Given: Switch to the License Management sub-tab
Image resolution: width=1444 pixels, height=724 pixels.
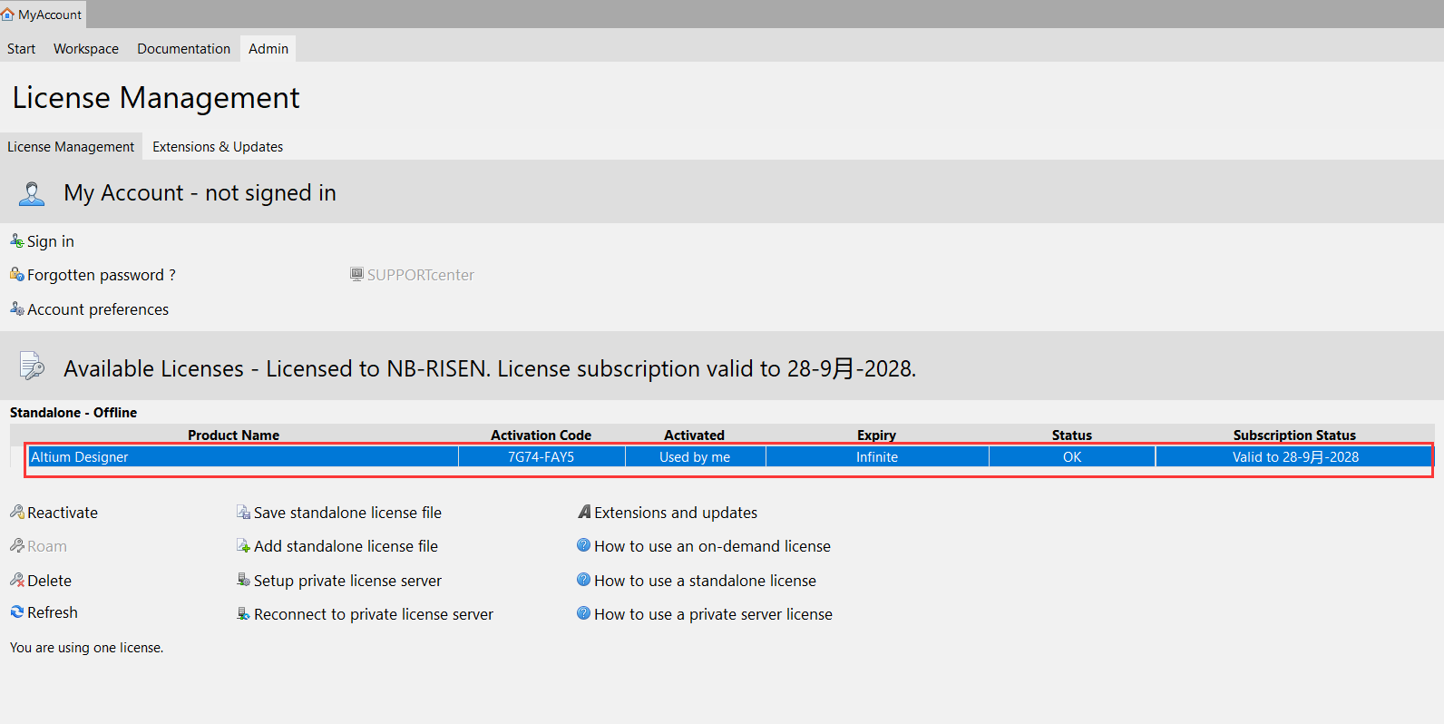Looking at the screenshot, I should (71, 147).
